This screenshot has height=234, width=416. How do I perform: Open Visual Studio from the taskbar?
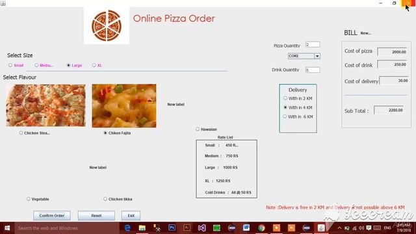201,228
